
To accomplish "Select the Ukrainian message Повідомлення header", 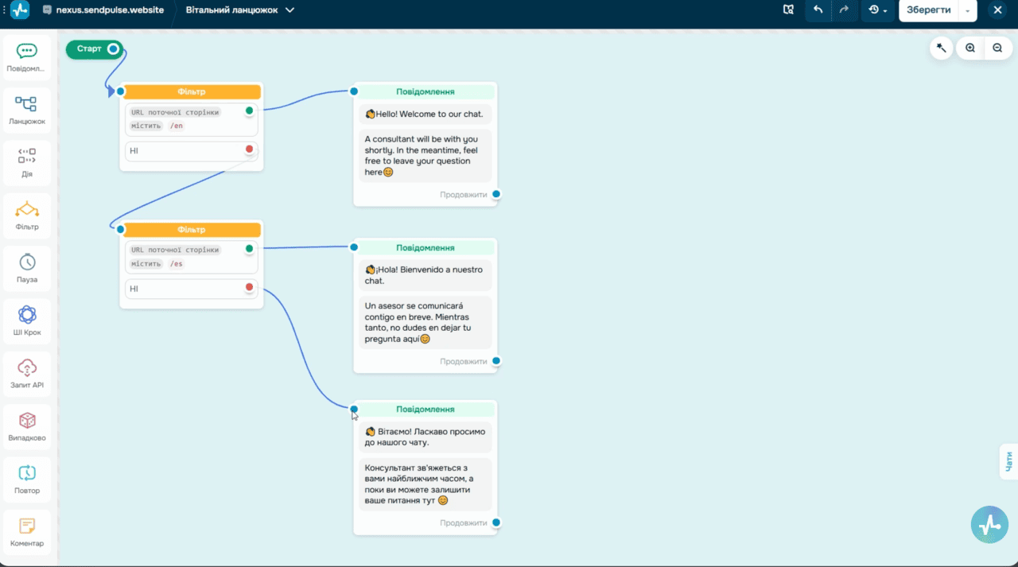I will (x=425, y=410).
